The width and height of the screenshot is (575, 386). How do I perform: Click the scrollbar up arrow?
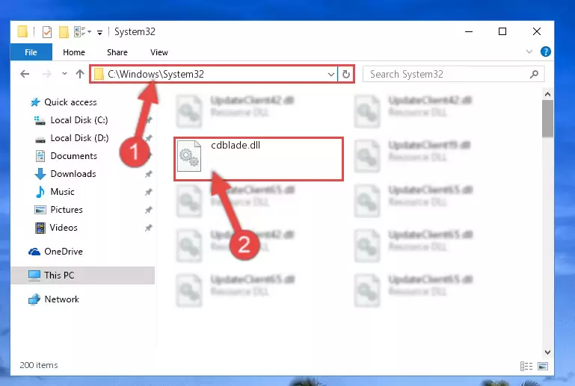click(x=547, y=95)
